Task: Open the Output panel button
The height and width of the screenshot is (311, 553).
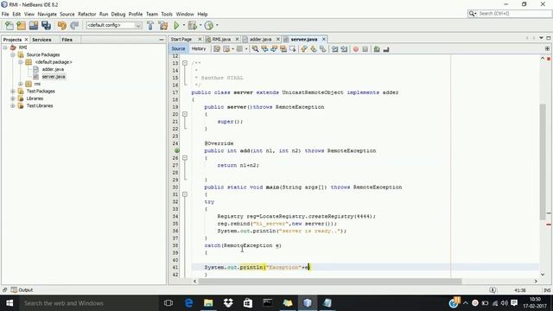Action: (22, 290)
